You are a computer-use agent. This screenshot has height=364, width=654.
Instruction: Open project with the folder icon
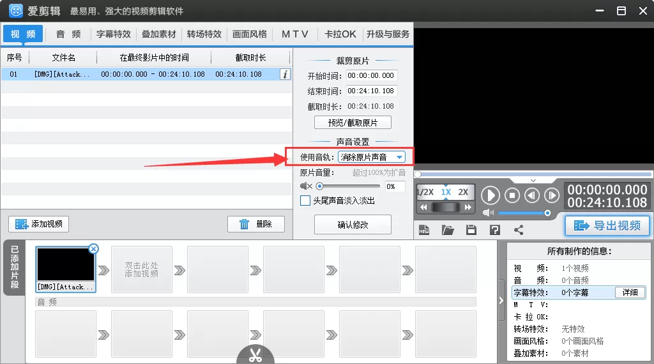[448, 230]
